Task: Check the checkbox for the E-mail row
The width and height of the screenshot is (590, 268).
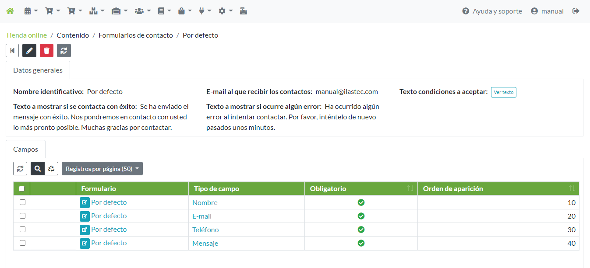Action: tap(22, 216)
